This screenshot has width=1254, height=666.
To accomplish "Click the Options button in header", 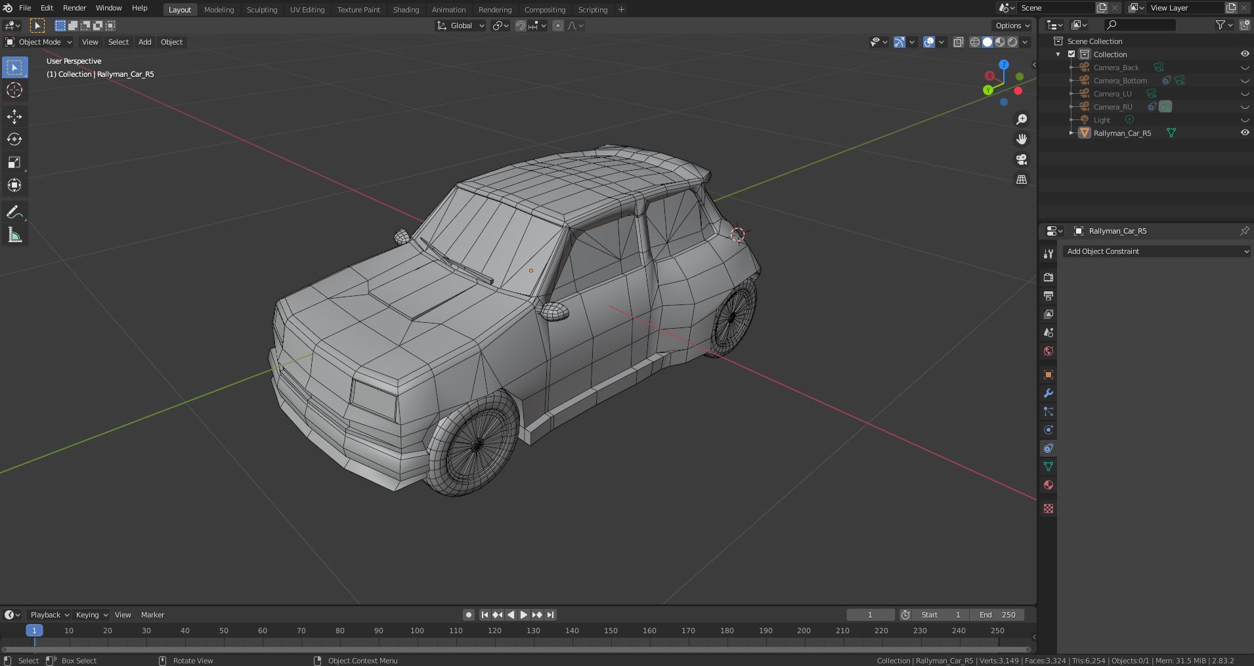I will (x=1012, y=26).
